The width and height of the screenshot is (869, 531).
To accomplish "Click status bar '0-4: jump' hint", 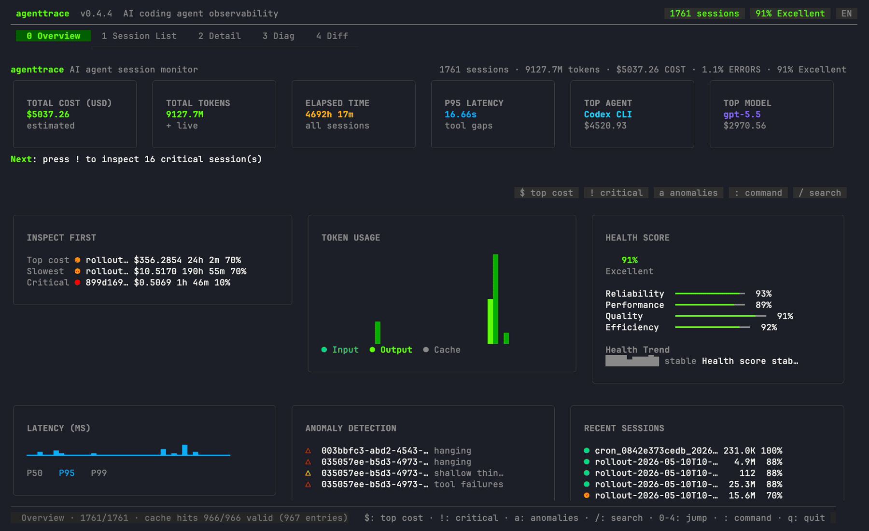I will point(683,517).
